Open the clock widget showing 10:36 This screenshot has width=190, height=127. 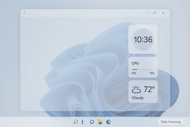(143, 39)
